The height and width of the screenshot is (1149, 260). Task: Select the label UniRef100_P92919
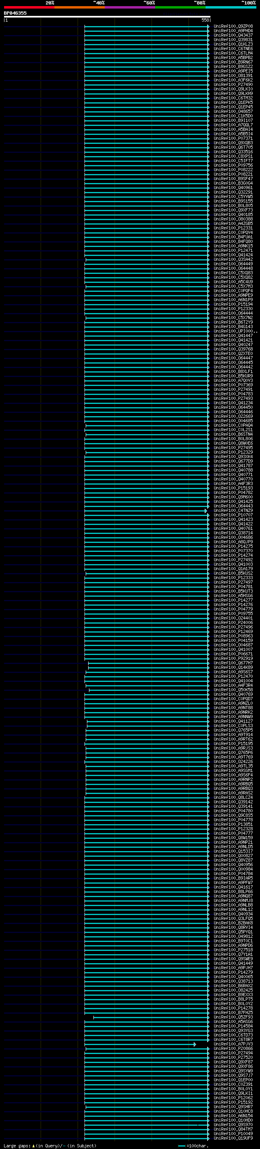point(233,658)
